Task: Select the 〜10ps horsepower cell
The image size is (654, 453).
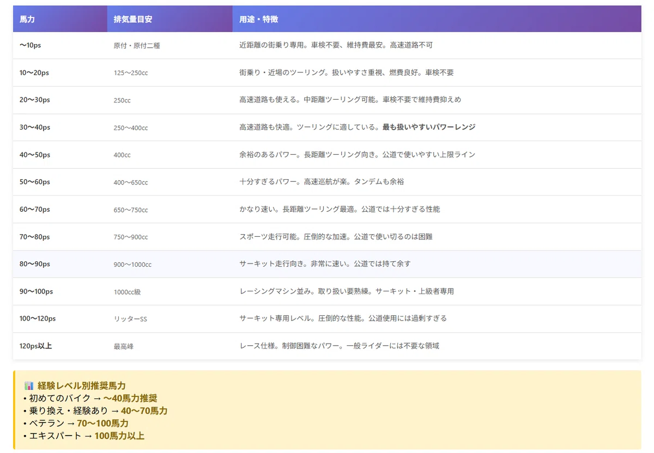Action: pos(60,46)
